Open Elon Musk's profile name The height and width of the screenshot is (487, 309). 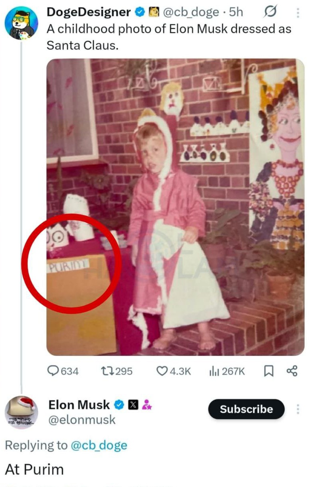(79, 405)
